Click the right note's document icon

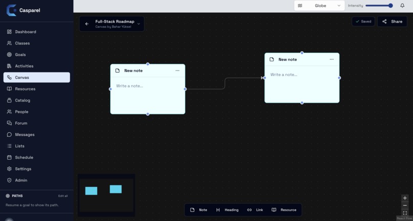pyautogui.click(x=272, y=59)
